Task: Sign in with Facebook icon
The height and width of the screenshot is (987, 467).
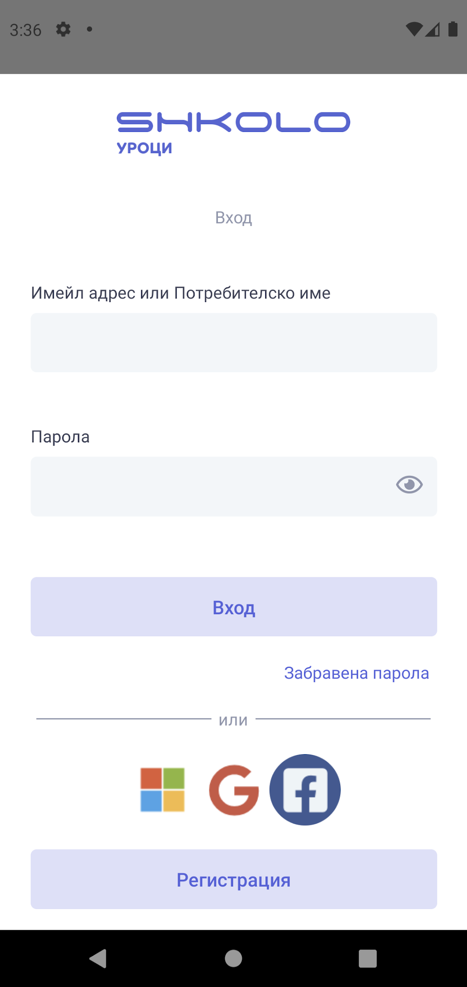Action: point(305,789)
